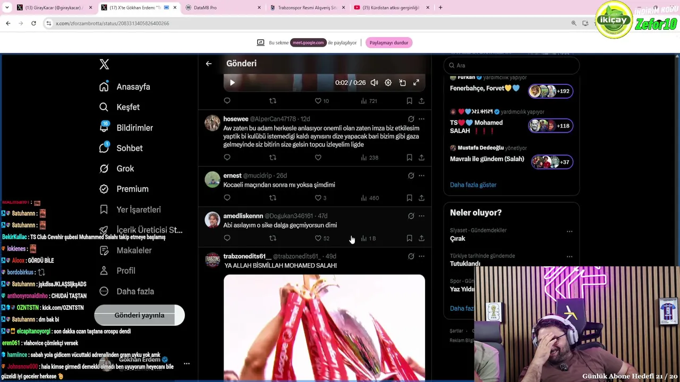Screen dimensions: 680x382
Task: Open options for the Çırak trend
Action: click(x=569, y=231)
